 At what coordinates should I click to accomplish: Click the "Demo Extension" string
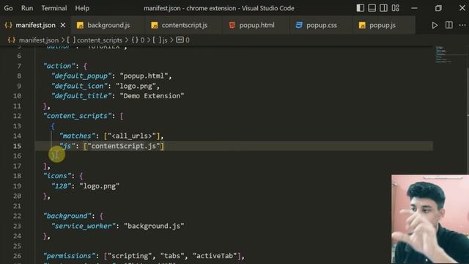(x=152, y=96)
